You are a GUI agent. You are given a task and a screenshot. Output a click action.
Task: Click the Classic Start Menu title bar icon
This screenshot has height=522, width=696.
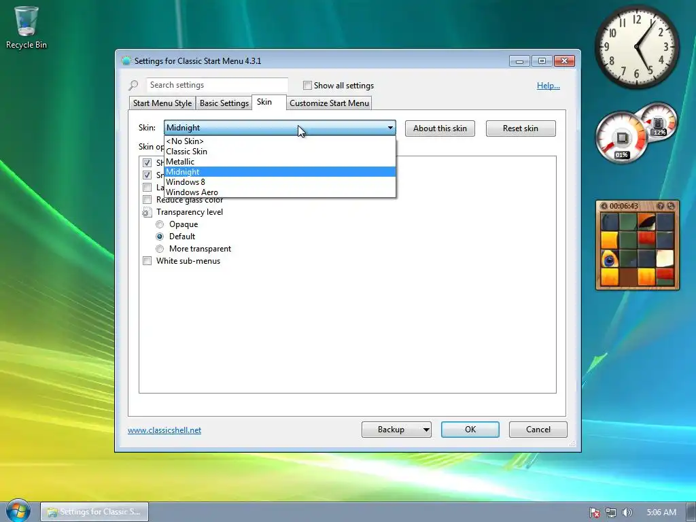(126, 60)
